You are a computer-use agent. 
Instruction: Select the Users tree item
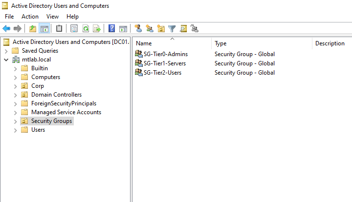[x=38, y=130]
